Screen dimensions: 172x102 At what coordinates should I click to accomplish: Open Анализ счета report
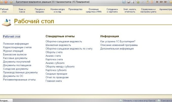coord(53,56)
